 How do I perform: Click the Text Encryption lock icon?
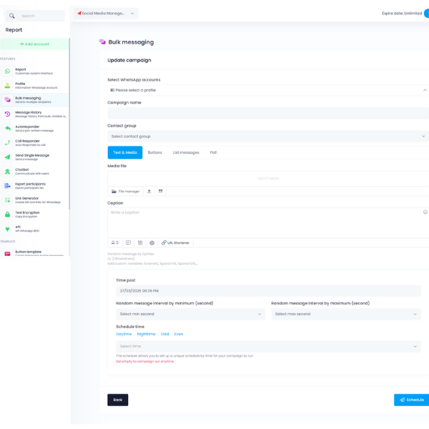click(8, 214)
